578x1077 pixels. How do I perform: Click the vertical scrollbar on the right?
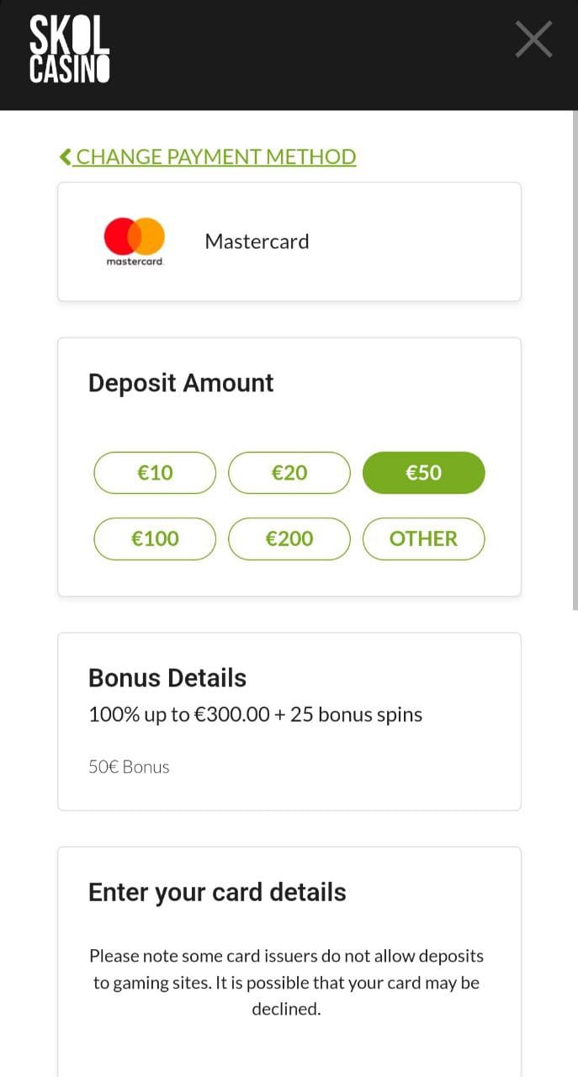[575, 362]
